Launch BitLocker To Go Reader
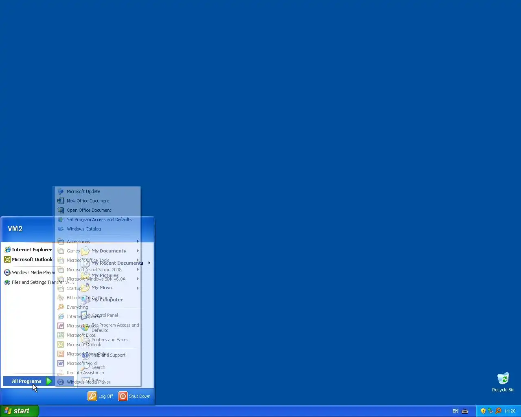 [x=98, y=298]
